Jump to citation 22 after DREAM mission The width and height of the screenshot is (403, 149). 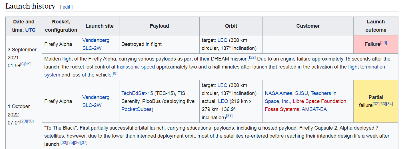pos(252,57)
